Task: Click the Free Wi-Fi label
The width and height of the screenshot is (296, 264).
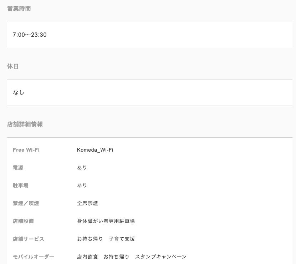Action: (x=26, y=150)
